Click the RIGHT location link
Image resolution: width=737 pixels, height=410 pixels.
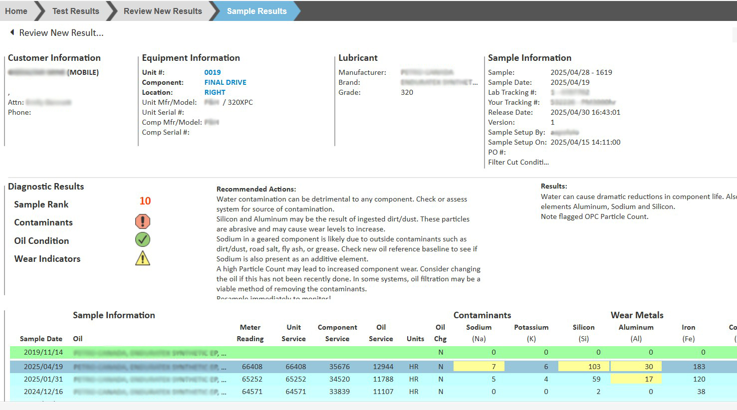215,92
